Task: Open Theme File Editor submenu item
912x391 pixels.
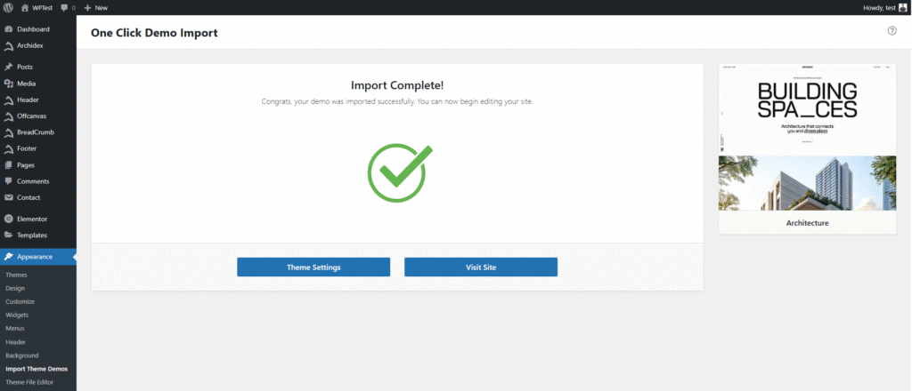Action: click(x=30, y=382)
